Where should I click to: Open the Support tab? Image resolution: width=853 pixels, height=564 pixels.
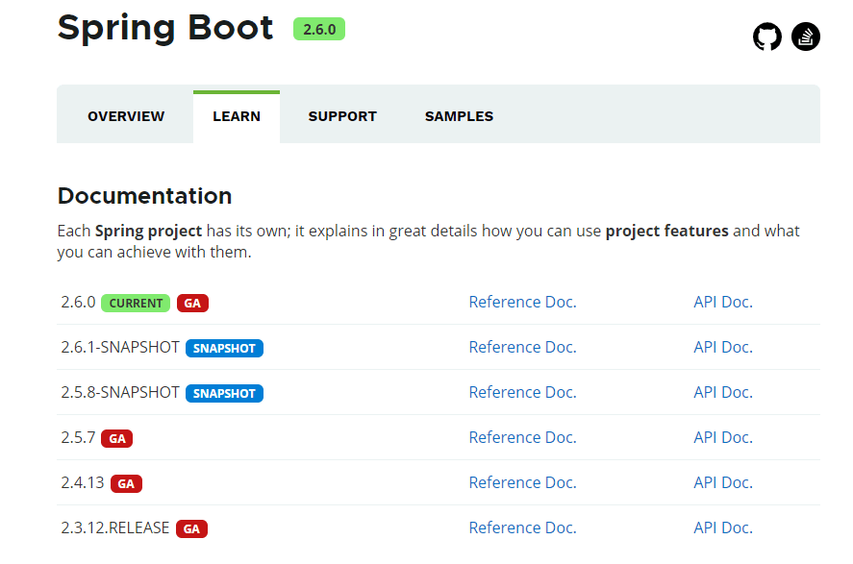click(342, 116)
